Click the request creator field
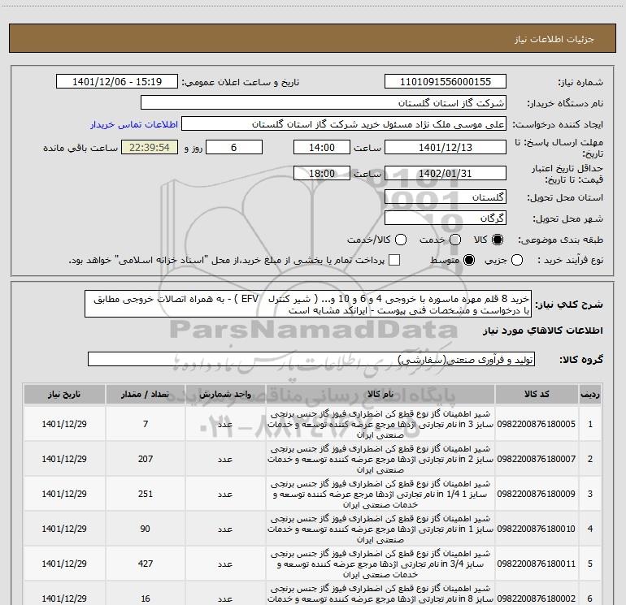 344,124
